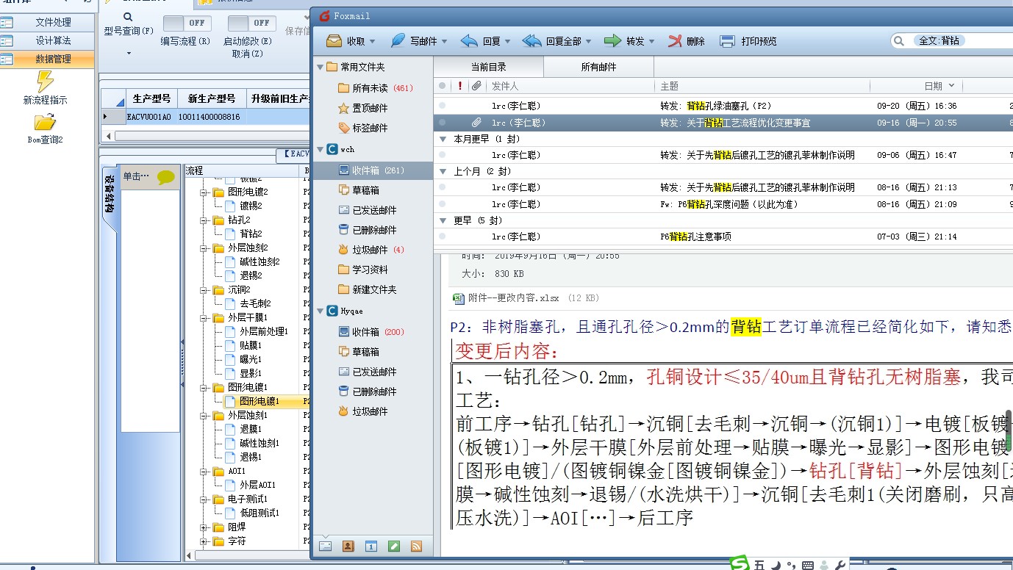
Task: Open wch 收件箱 (261) folder
Action: click(371, 170)
